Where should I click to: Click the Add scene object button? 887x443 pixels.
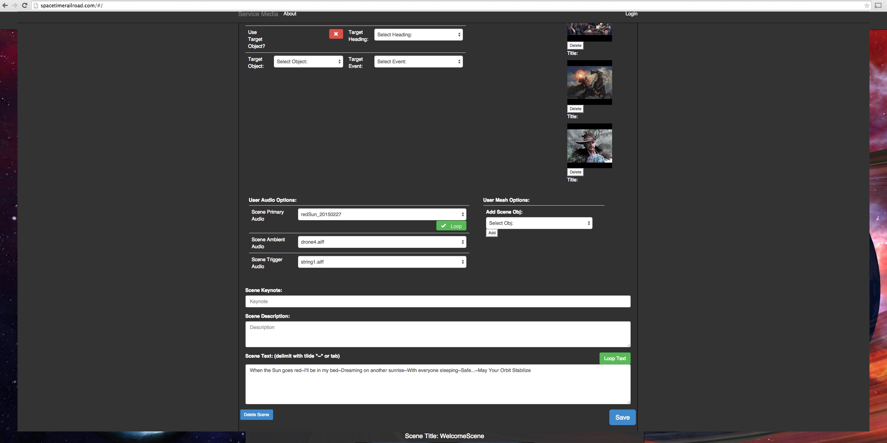[x=492, y=233]
